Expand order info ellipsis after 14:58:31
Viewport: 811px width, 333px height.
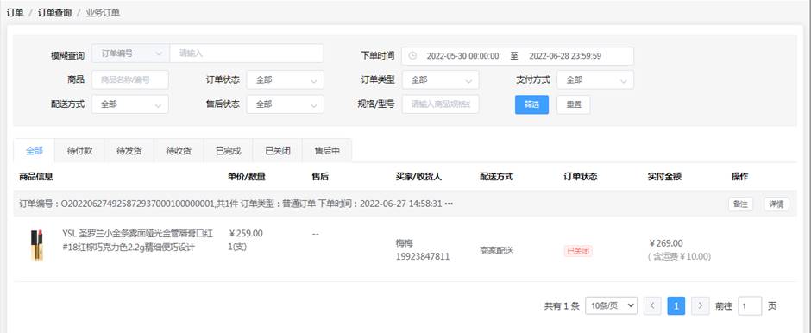[x=449, y=204]
